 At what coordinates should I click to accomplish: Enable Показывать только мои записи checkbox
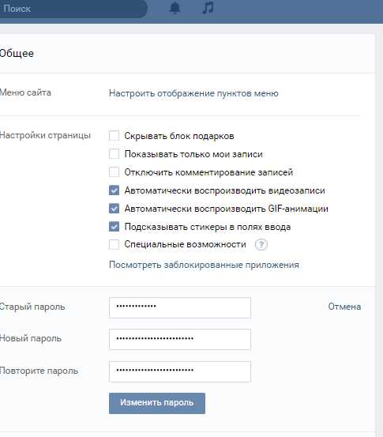click(x=114, y=154)
